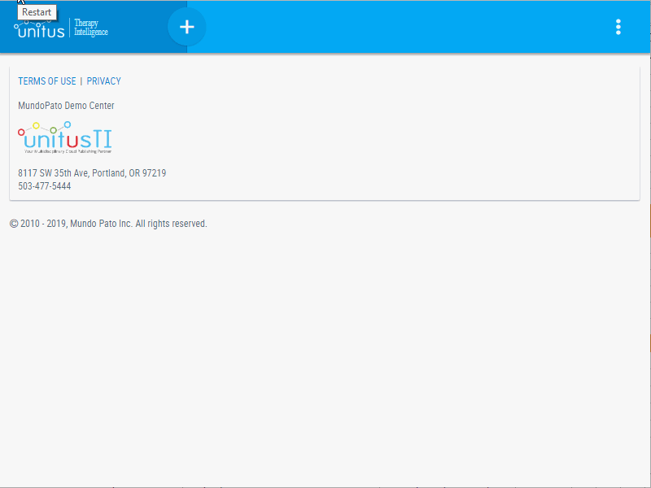The height and width of the screenshot is (488, 651).
Task: Click the Unitus Therapy Intelligence header logo
Action: click(61, 28)
